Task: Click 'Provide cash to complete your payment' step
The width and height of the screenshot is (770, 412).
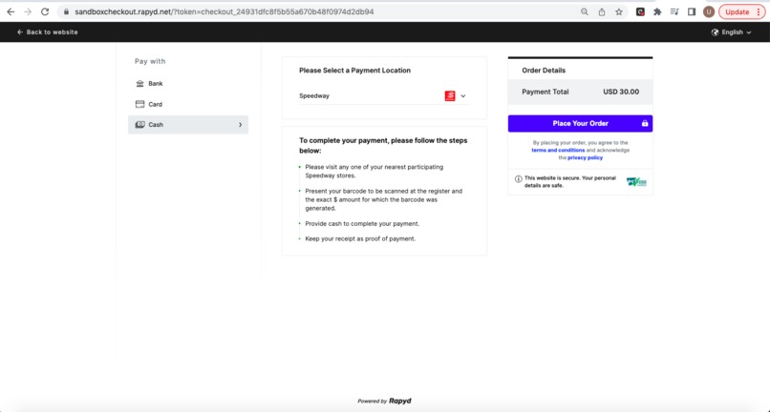Action: click(362, 224)
